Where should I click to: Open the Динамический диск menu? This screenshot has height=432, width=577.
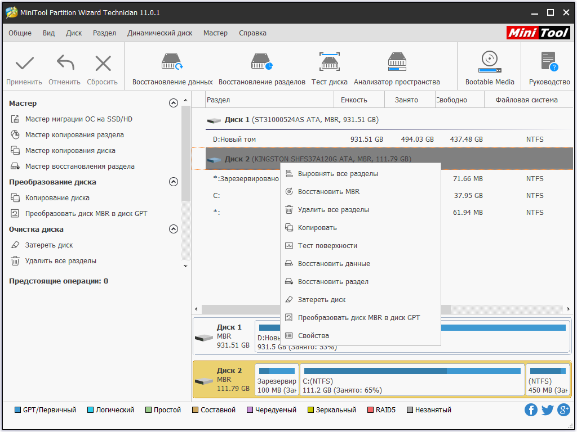pyautogui.click(x=159, y=33)
